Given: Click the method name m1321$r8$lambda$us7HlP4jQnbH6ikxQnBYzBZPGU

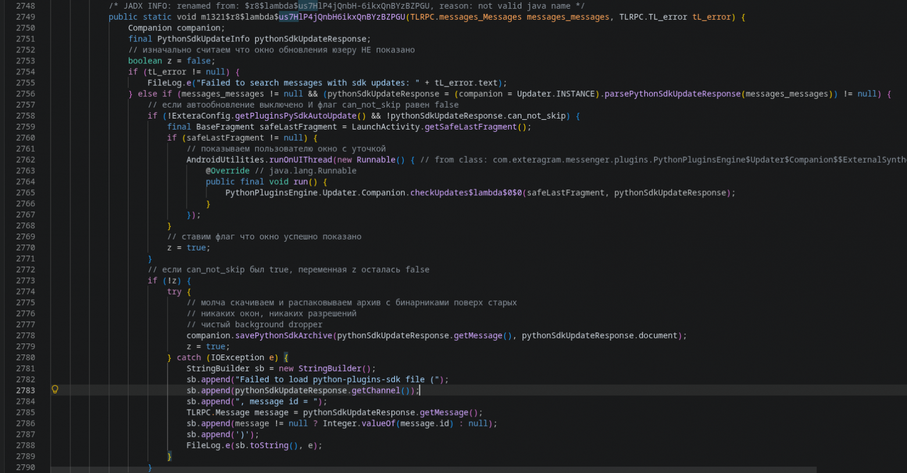Looking at the screenshot, I should pyautogui.click(x=303, y=17).
